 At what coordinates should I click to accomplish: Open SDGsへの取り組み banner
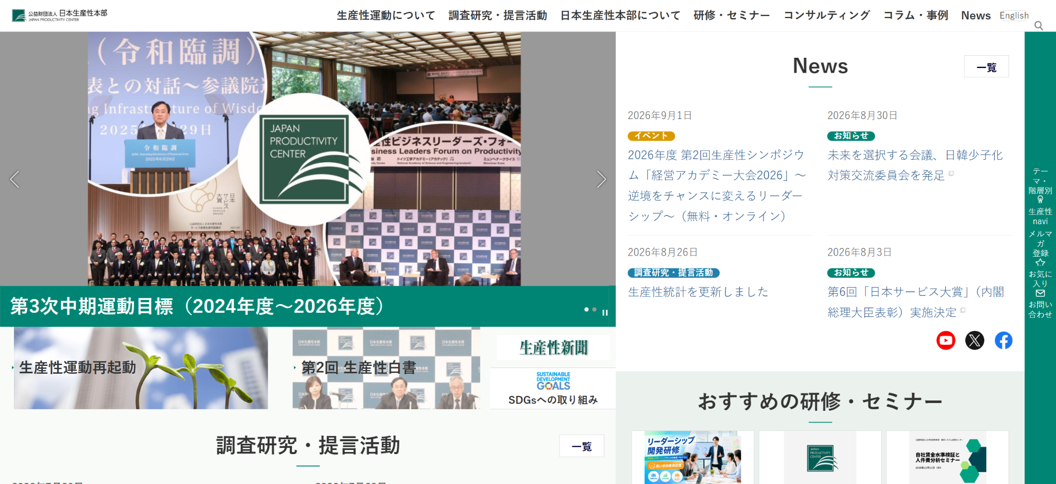553,389
